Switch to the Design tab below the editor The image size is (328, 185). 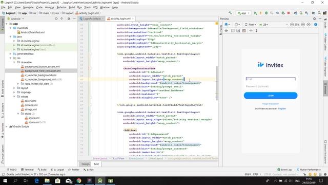(86, 164)
